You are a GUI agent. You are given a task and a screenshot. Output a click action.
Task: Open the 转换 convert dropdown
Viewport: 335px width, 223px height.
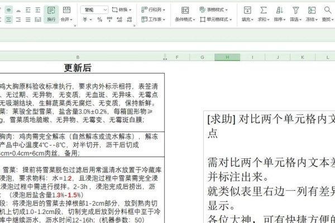(x=122, y=10)
